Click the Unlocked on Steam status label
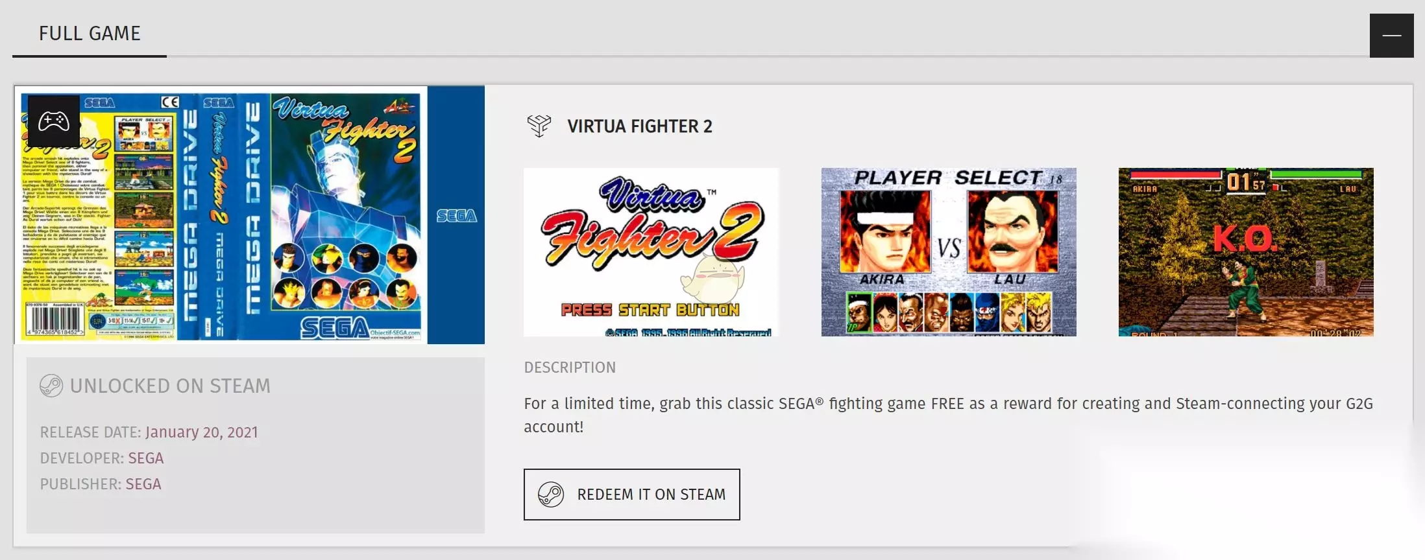Screen dimensions: 1425x560 [x=170, y=386]
